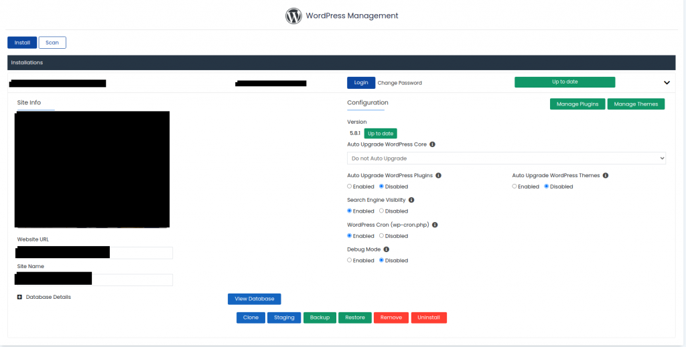Click the red Uninstall button
Screen dimensions: 686x347
(429, 318)
